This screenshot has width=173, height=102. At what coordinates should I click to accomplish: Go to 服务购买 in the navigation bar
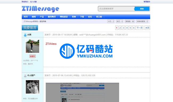pos(52,17)
